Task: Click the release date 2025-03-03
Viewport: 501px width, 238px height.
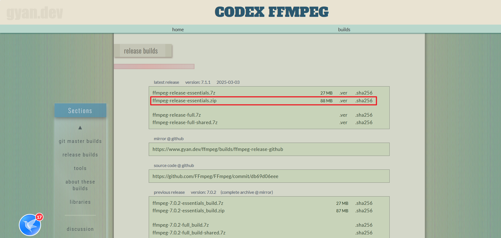Action: (x=228, y=82)
